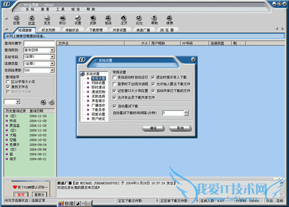
Task: Click 确定 to confirm settings
Action: point(153,128)
